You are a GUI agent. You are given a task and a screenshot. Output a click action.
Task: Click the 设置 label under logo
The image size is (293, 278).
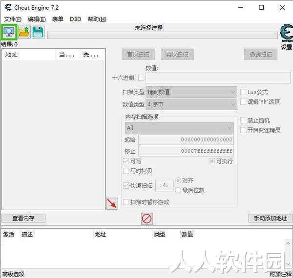tap(287, 47)
